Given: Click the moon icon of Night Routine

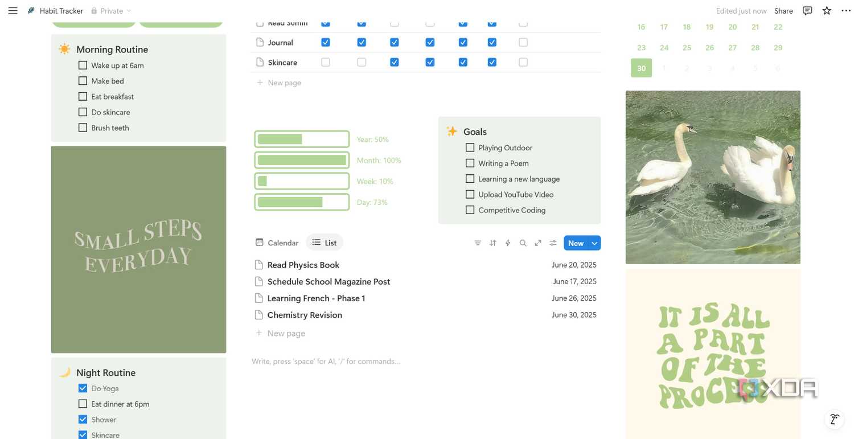Looking at the screenshot, I should [65, 372].
